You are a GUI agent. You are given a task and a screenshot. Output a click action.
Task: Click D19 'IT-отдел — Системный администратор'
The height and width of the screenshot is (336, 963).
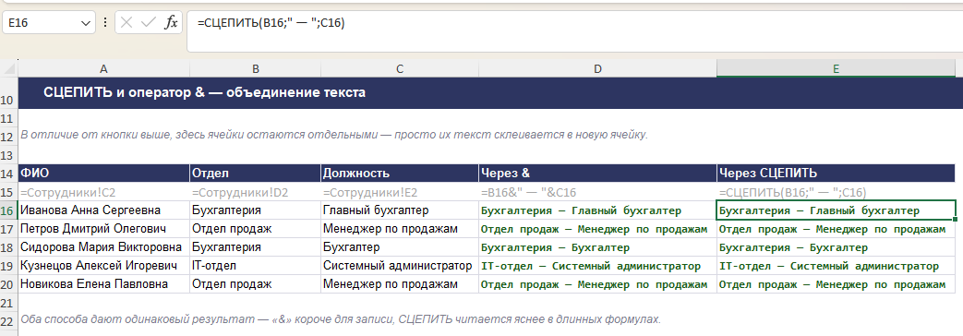[597, 266]
